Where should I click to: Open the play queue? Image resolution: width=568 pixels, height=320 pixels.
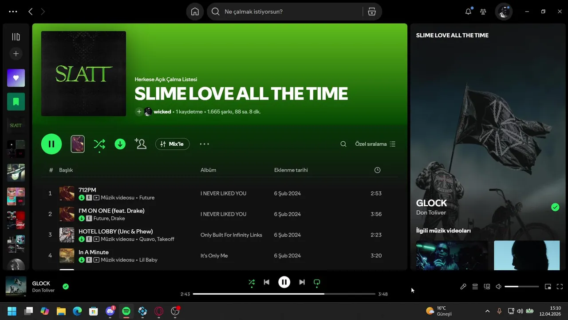pyautogui.click(x=475, y=287)
